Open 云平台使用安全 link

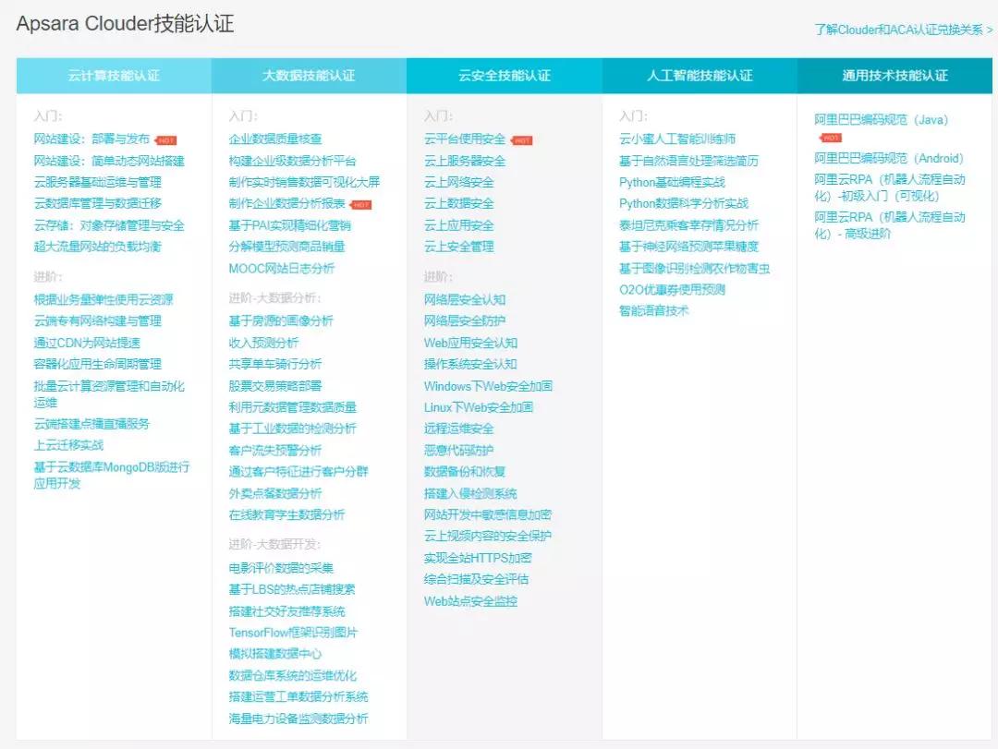click(x=465, y=139)
